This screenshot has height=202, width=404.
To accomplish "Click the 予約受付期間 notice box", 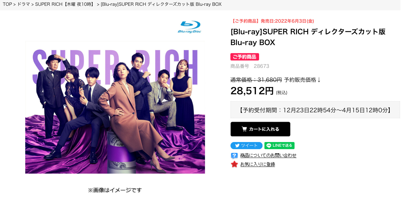I will tap(315, 110).
